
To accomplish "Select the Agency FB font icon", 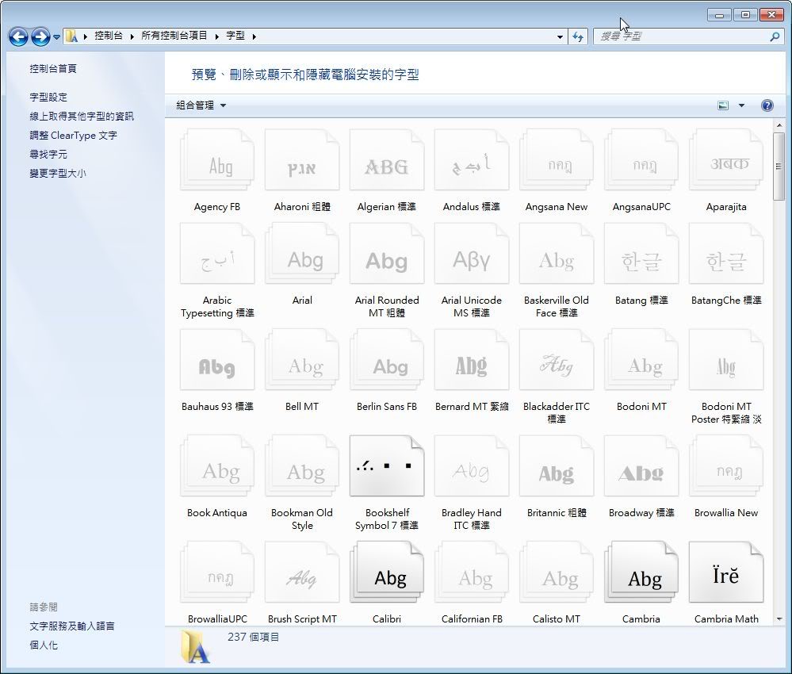I will pos(217,160).
